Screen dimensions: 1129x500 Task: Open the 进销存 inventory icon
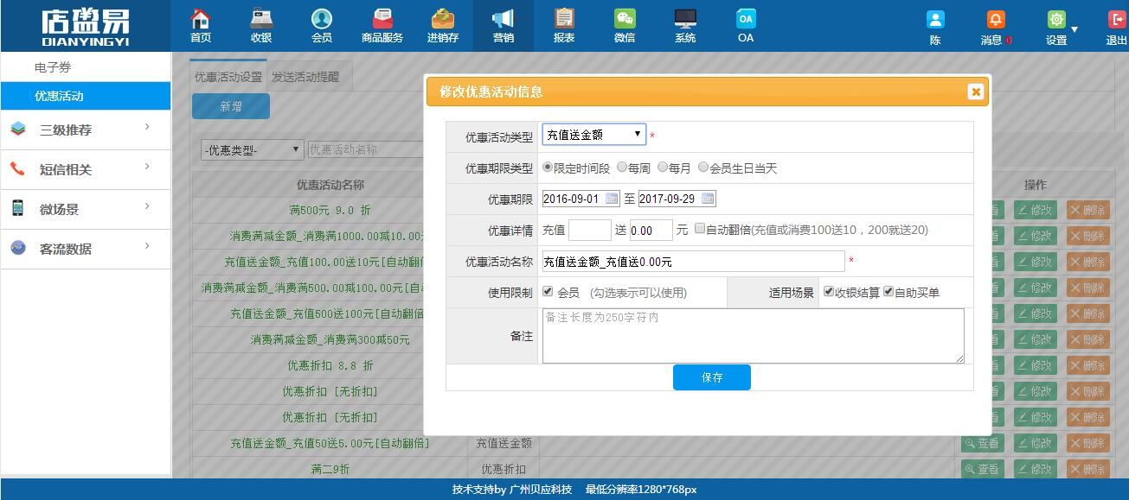443,18
